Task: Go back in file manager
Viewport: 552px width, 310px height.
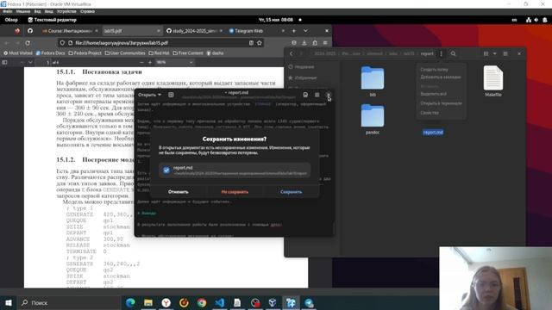Action: click(x=292, y=53)
